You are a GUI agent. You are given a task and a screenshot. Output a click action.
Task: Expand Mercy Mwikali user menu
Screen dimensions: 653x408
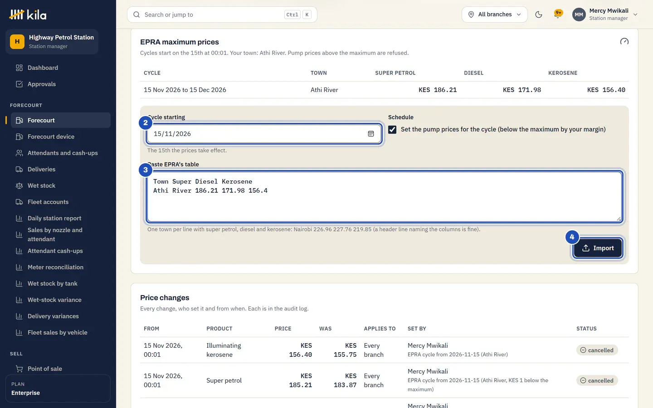(605, 15)
